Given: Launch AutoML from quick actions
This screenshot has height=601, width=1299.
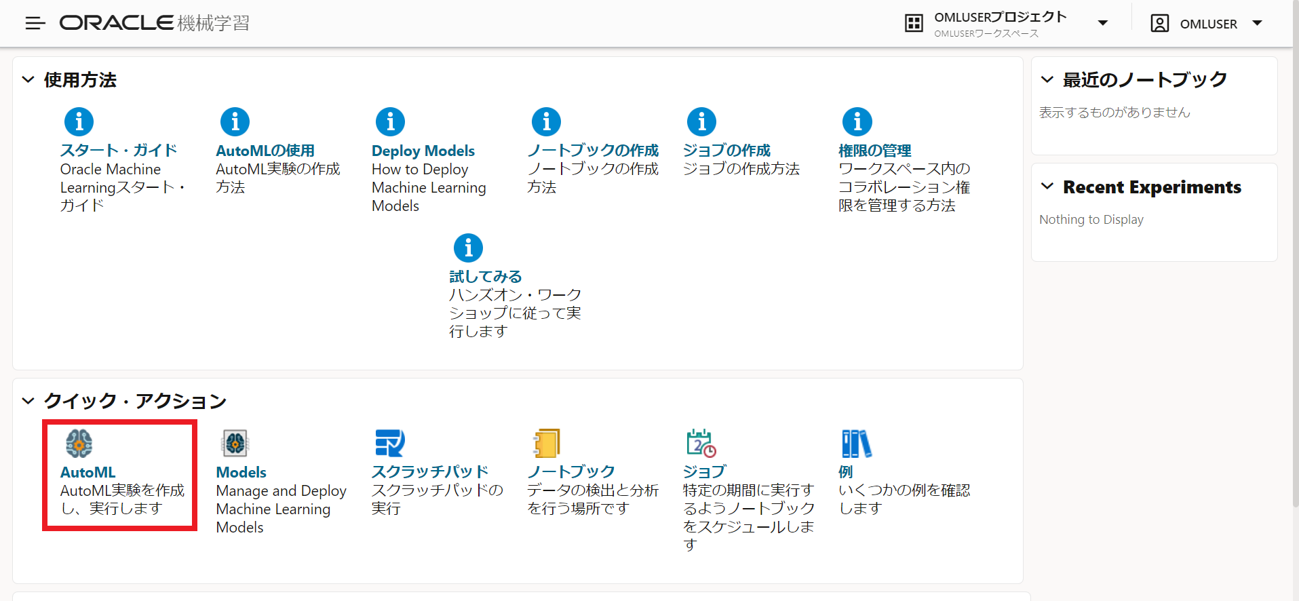Looking at the screenshot, I should click(88, 472).
